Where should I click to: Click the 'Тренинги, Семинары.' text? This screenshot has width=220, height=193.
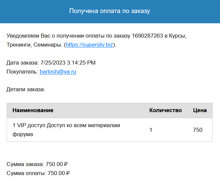(34, 45)
